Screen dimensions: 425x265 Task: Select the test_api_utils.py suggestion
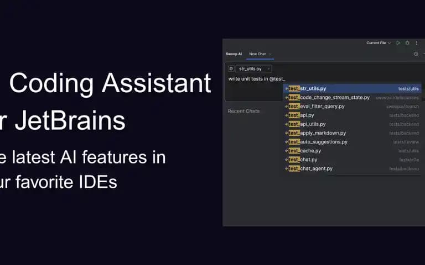pos(352,124)
